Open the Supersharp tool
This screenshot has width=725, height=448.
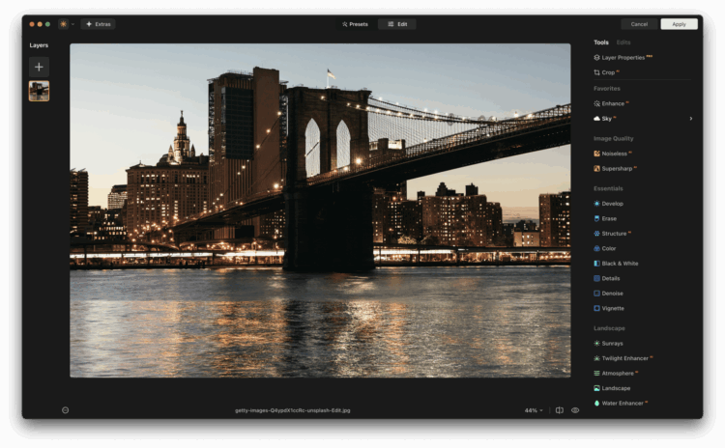[x=619, y=168]
